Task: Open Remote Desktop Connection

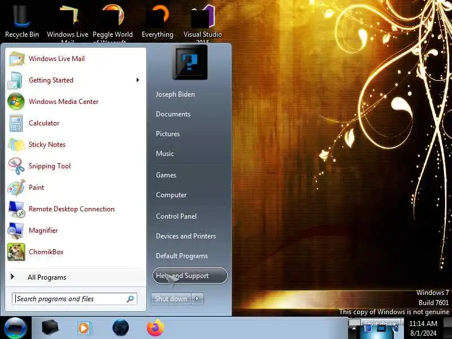Action: click(x=76, y=209)
